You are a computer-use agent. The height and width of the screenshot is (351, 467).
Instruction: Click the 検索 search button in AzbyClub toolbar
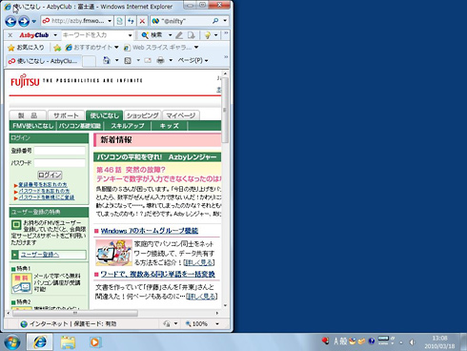pos(152,35)
